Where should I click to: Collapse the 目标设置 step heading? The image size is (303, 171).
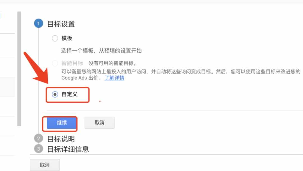click(61, 24)
